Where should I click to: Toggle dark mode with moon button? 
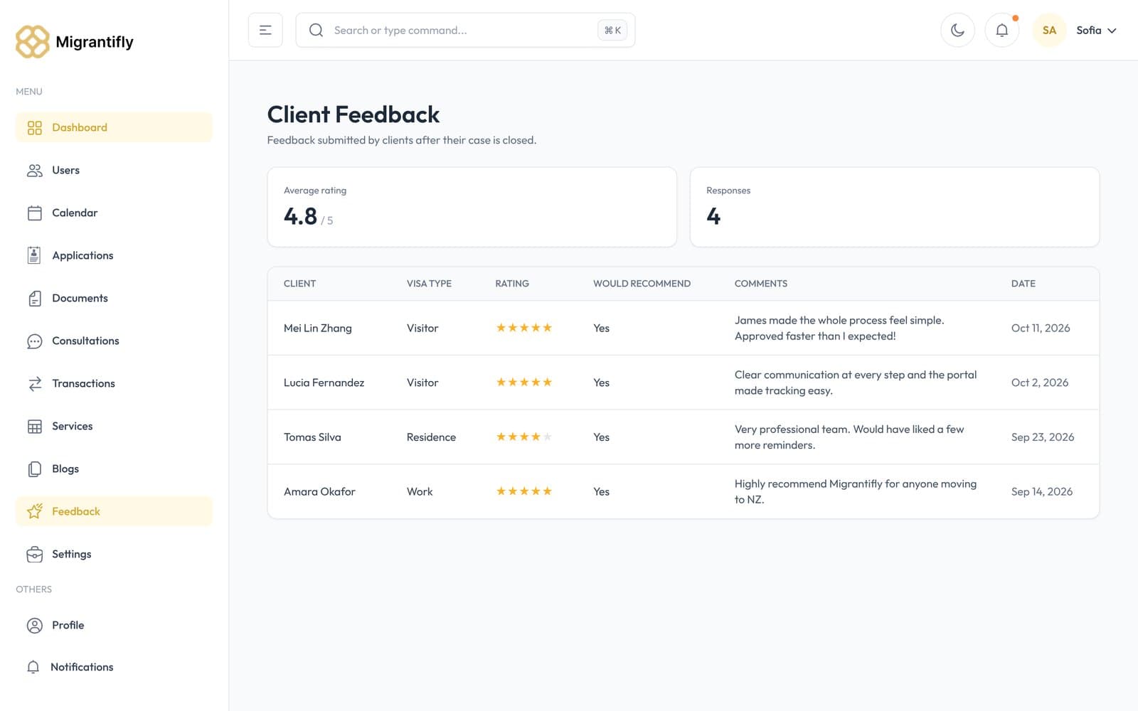point(957,31)
